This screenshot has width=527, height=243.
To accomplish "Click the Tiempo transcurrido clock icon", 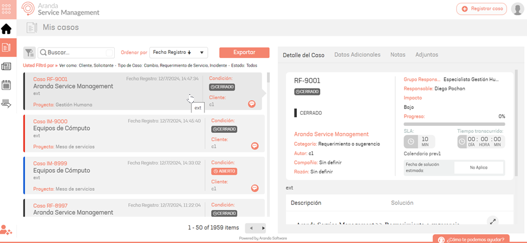I will pos(462,142).
